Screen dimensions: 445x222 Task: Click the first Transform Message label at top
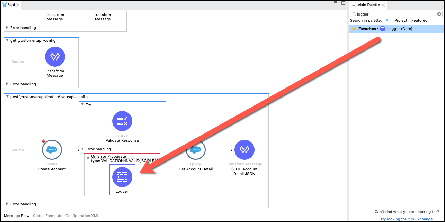click(x=55, y=17)
